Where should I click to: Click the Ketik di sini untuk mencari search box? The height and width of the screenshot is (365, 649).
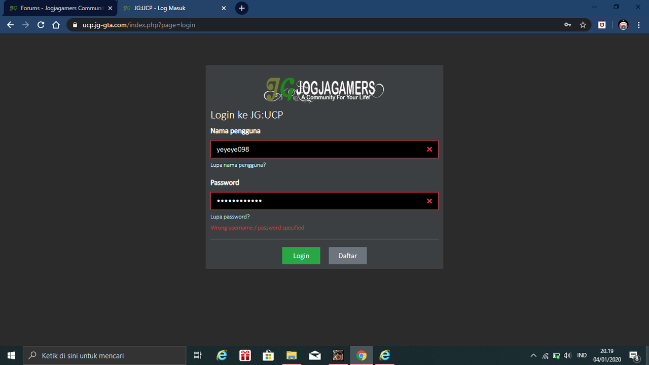(105, 355)
